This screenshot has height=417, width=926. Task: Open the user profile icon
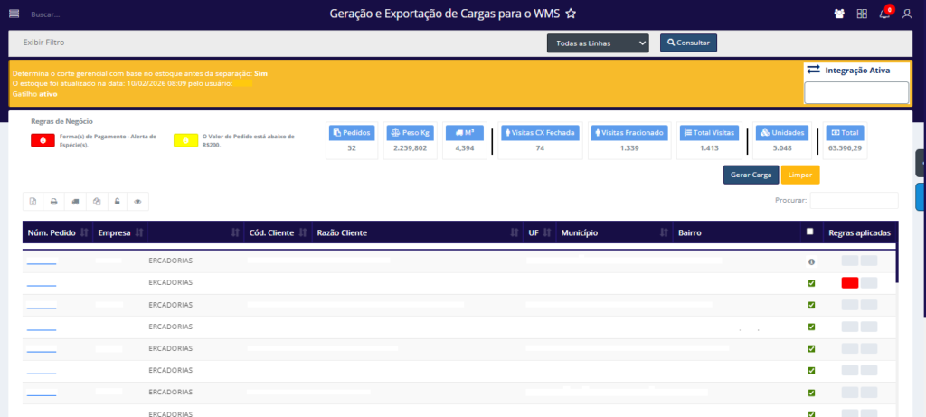tap(907, 14)
